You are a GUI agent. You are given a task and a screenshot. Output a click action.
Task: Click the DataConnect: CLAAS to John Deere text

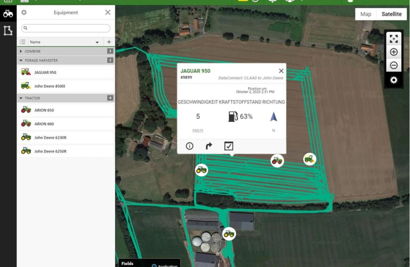pyautogui.click(x=251, y=78)
